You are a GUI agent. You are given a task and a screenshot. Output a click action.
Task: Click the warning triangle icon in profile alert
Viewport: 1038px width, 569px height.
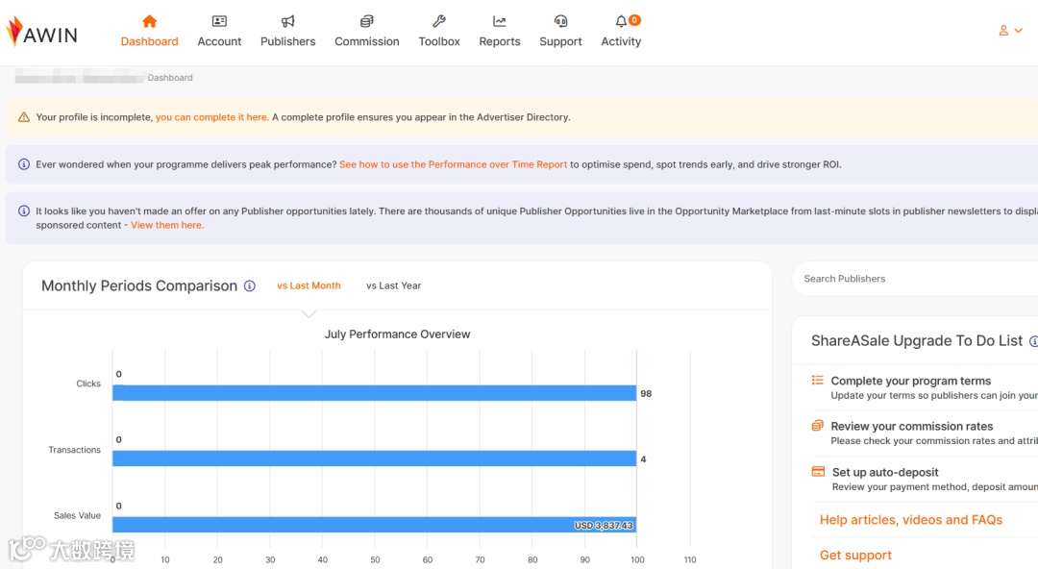24,117
